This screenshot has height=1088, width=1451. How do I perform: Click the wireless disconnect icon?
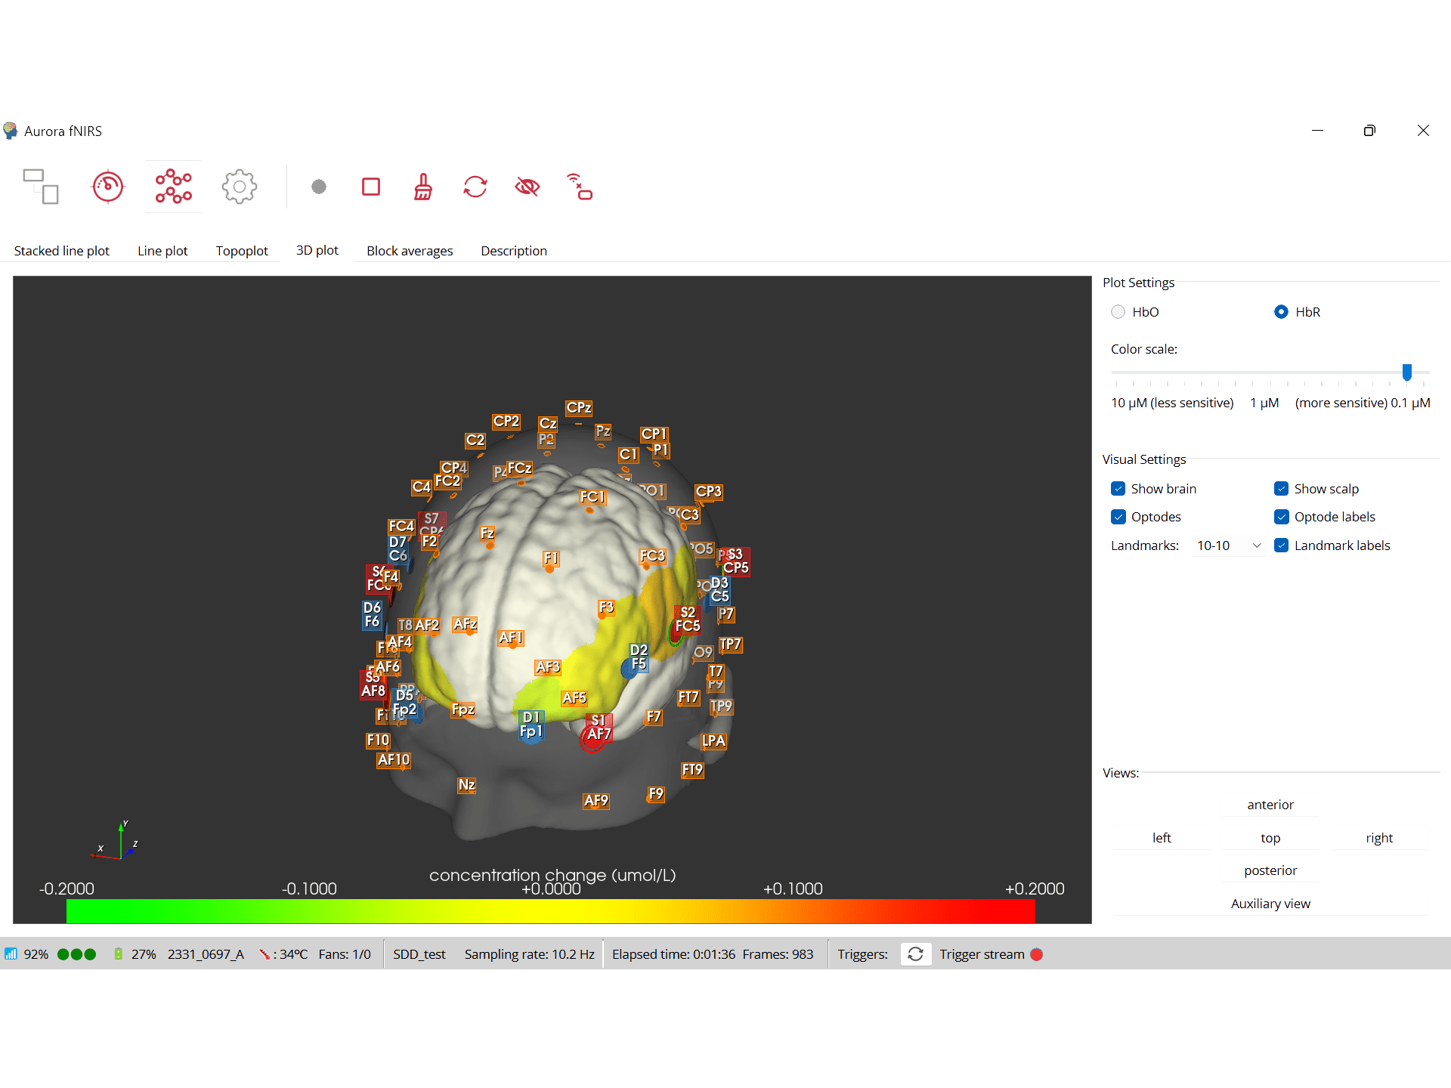(580, 187)
